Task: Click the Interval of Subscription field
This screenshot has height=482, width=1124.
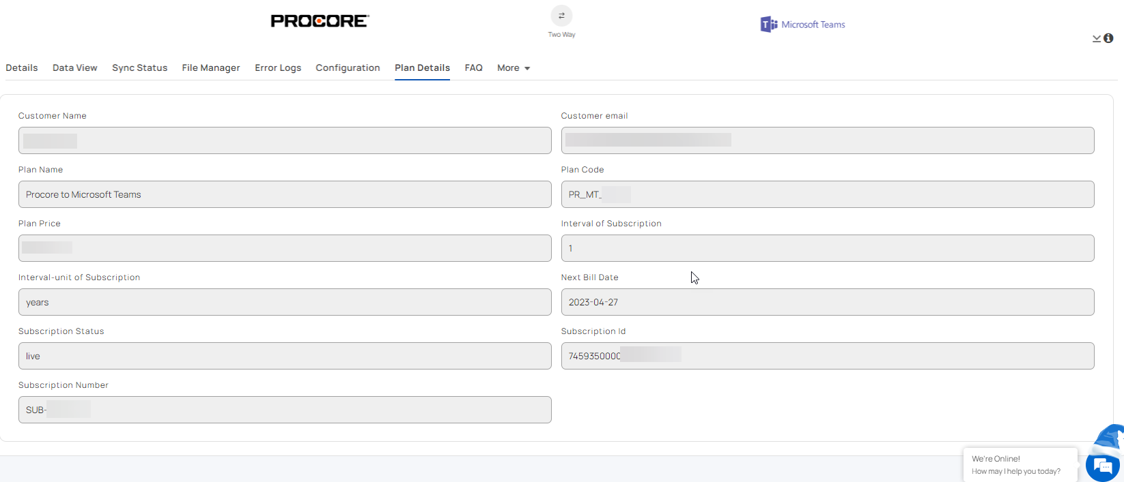Action: (828, 248)
